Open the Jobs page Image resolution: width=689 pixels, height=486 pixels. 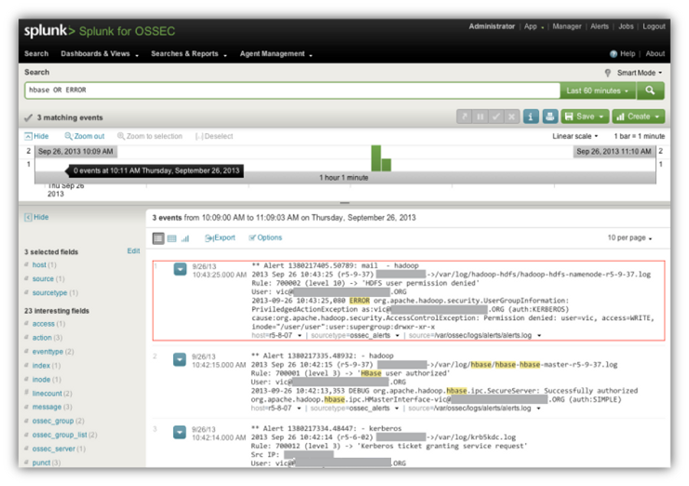point(625,26)
